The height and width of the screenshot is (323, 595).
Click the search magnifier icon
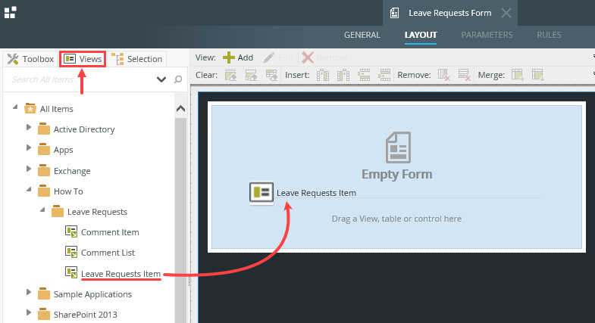point(178,79)
